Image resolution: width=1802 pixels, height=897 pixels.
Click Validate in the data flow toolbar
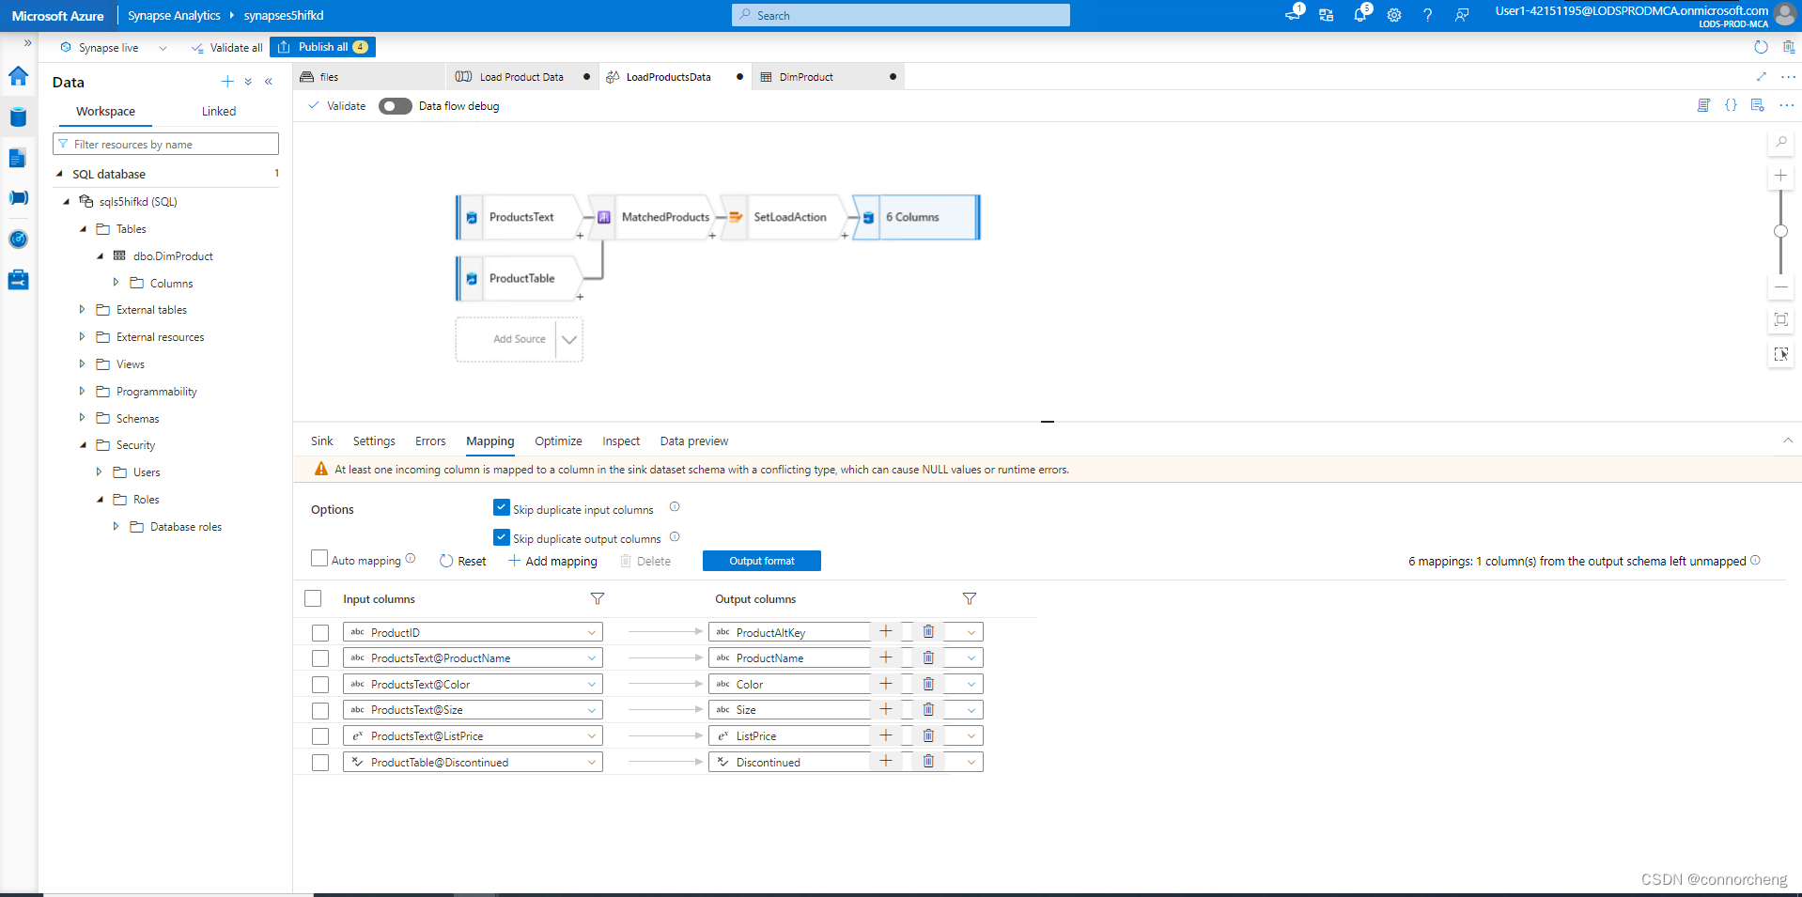(x=337, y=106)
